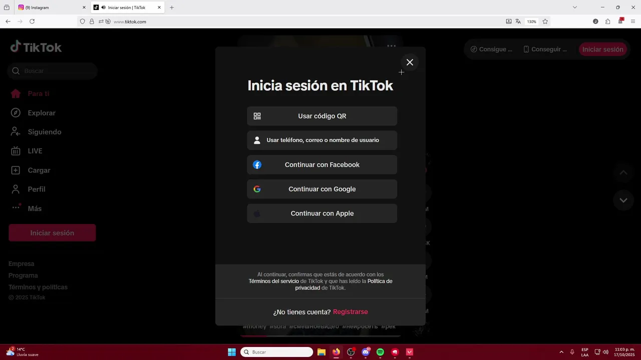Screen dimensions: 641x360
Task: Choose Usar código QR login option
Action: (322, 116)
